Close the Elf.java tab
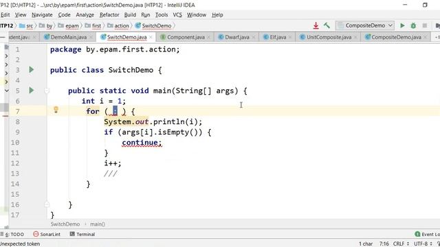Viewport: 440px width, 247px height. [x=290, y=37]
